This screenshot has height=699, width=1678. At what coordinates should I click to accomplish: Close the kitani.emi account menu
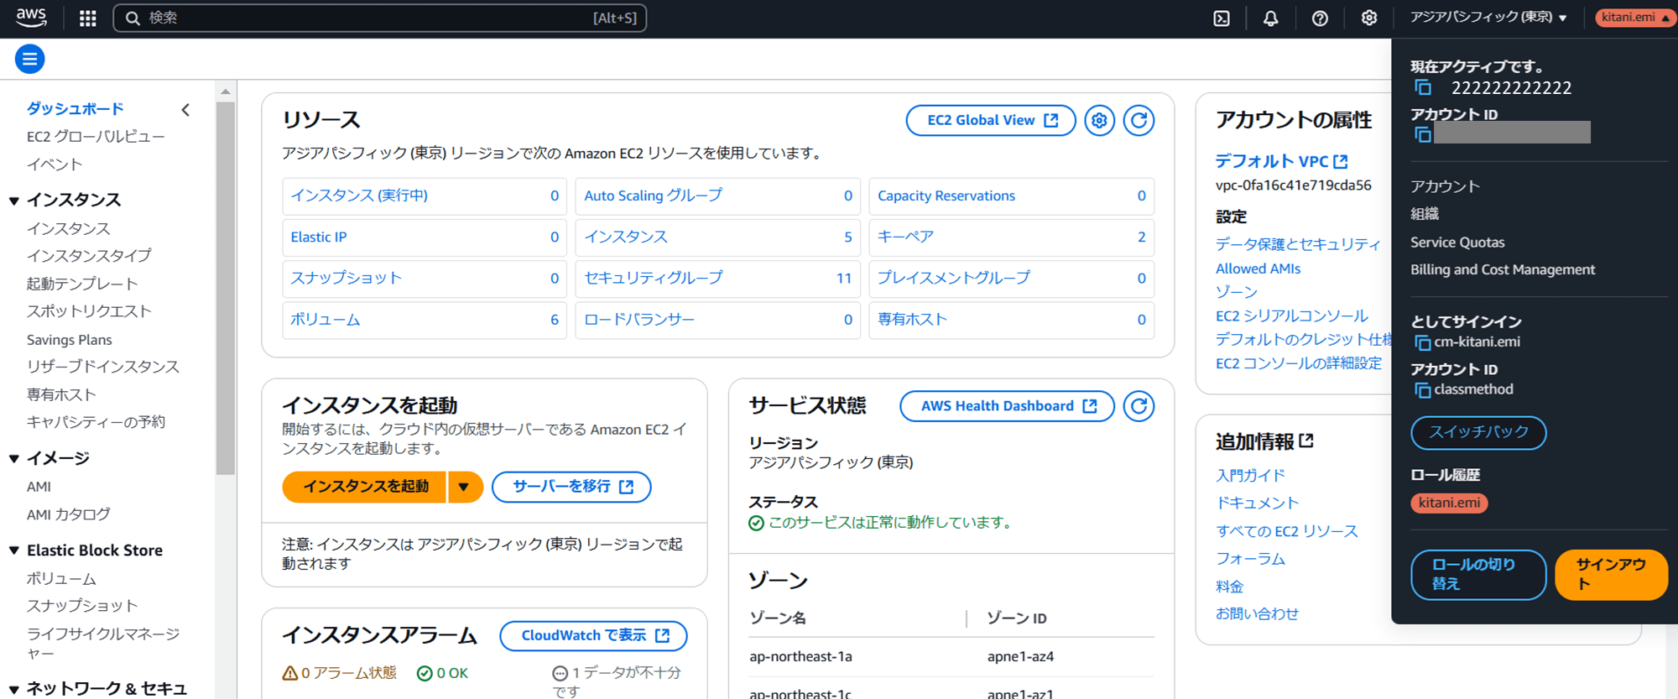point(1634,18)
